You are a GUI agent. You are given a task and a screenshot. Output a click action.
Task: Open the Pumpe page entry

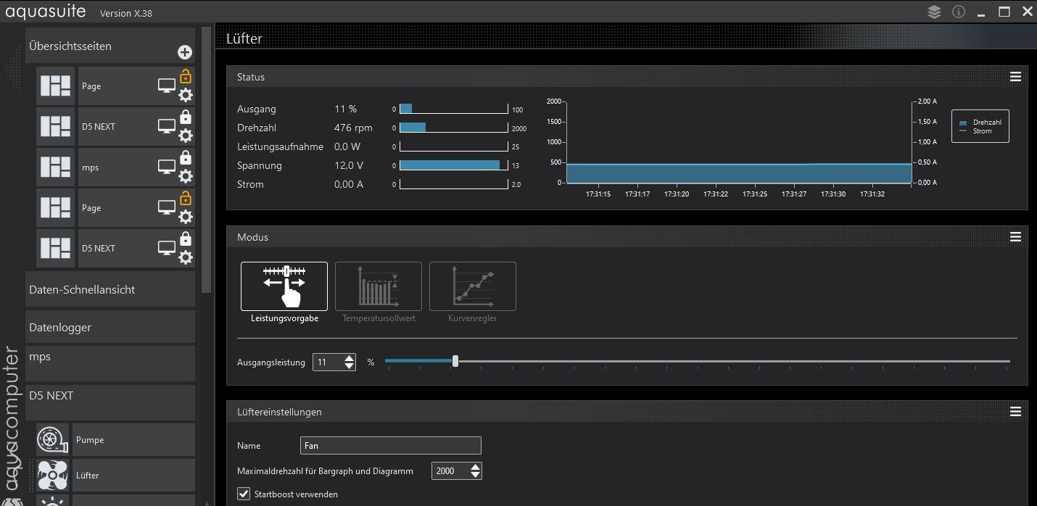[133, 440]
